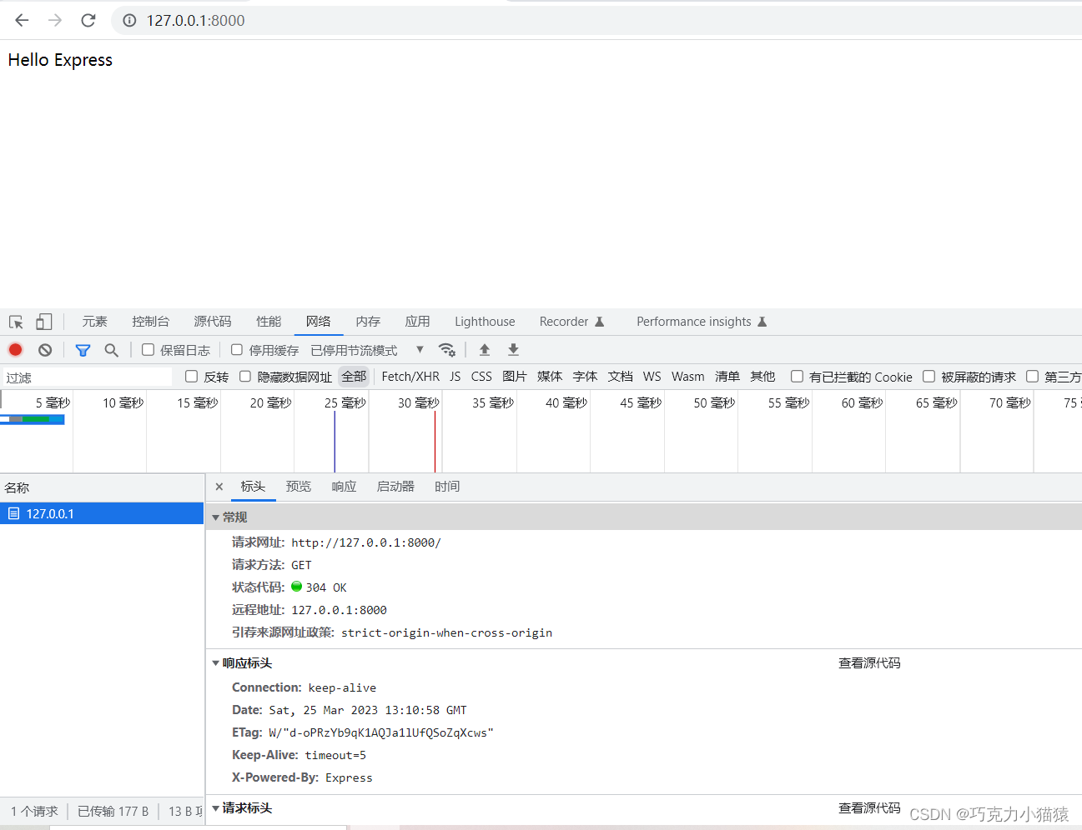Switch to the 元素 tab

click(94, 322)
